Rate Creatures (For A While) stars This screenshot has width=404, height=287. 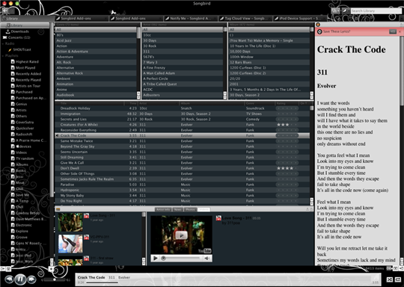pyautogui.click(x=287, y=125)
